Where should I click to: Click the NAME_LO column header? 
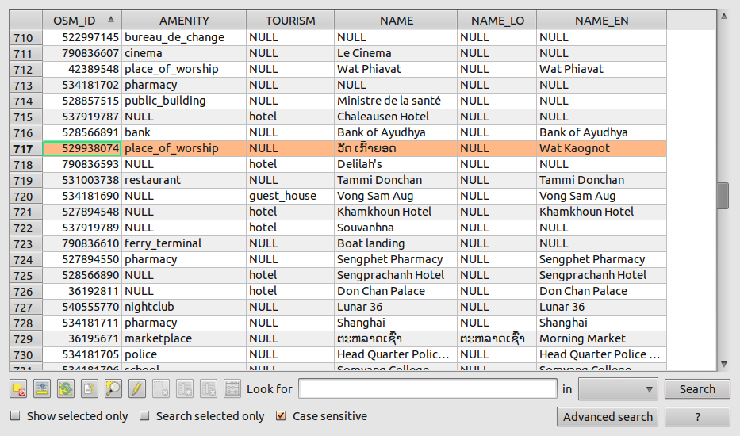coord(497,21)
